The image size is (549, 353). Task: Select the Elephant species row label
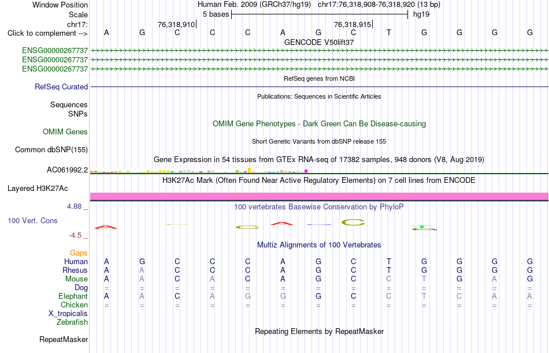click(73, 296)
